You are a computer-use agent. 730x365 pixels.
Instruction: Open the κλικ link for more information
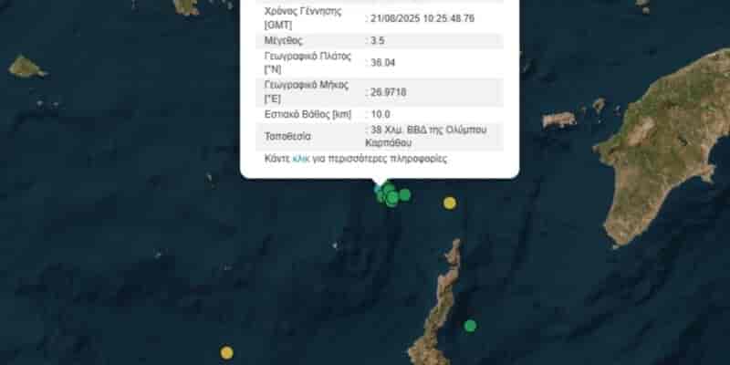[300, 159]
